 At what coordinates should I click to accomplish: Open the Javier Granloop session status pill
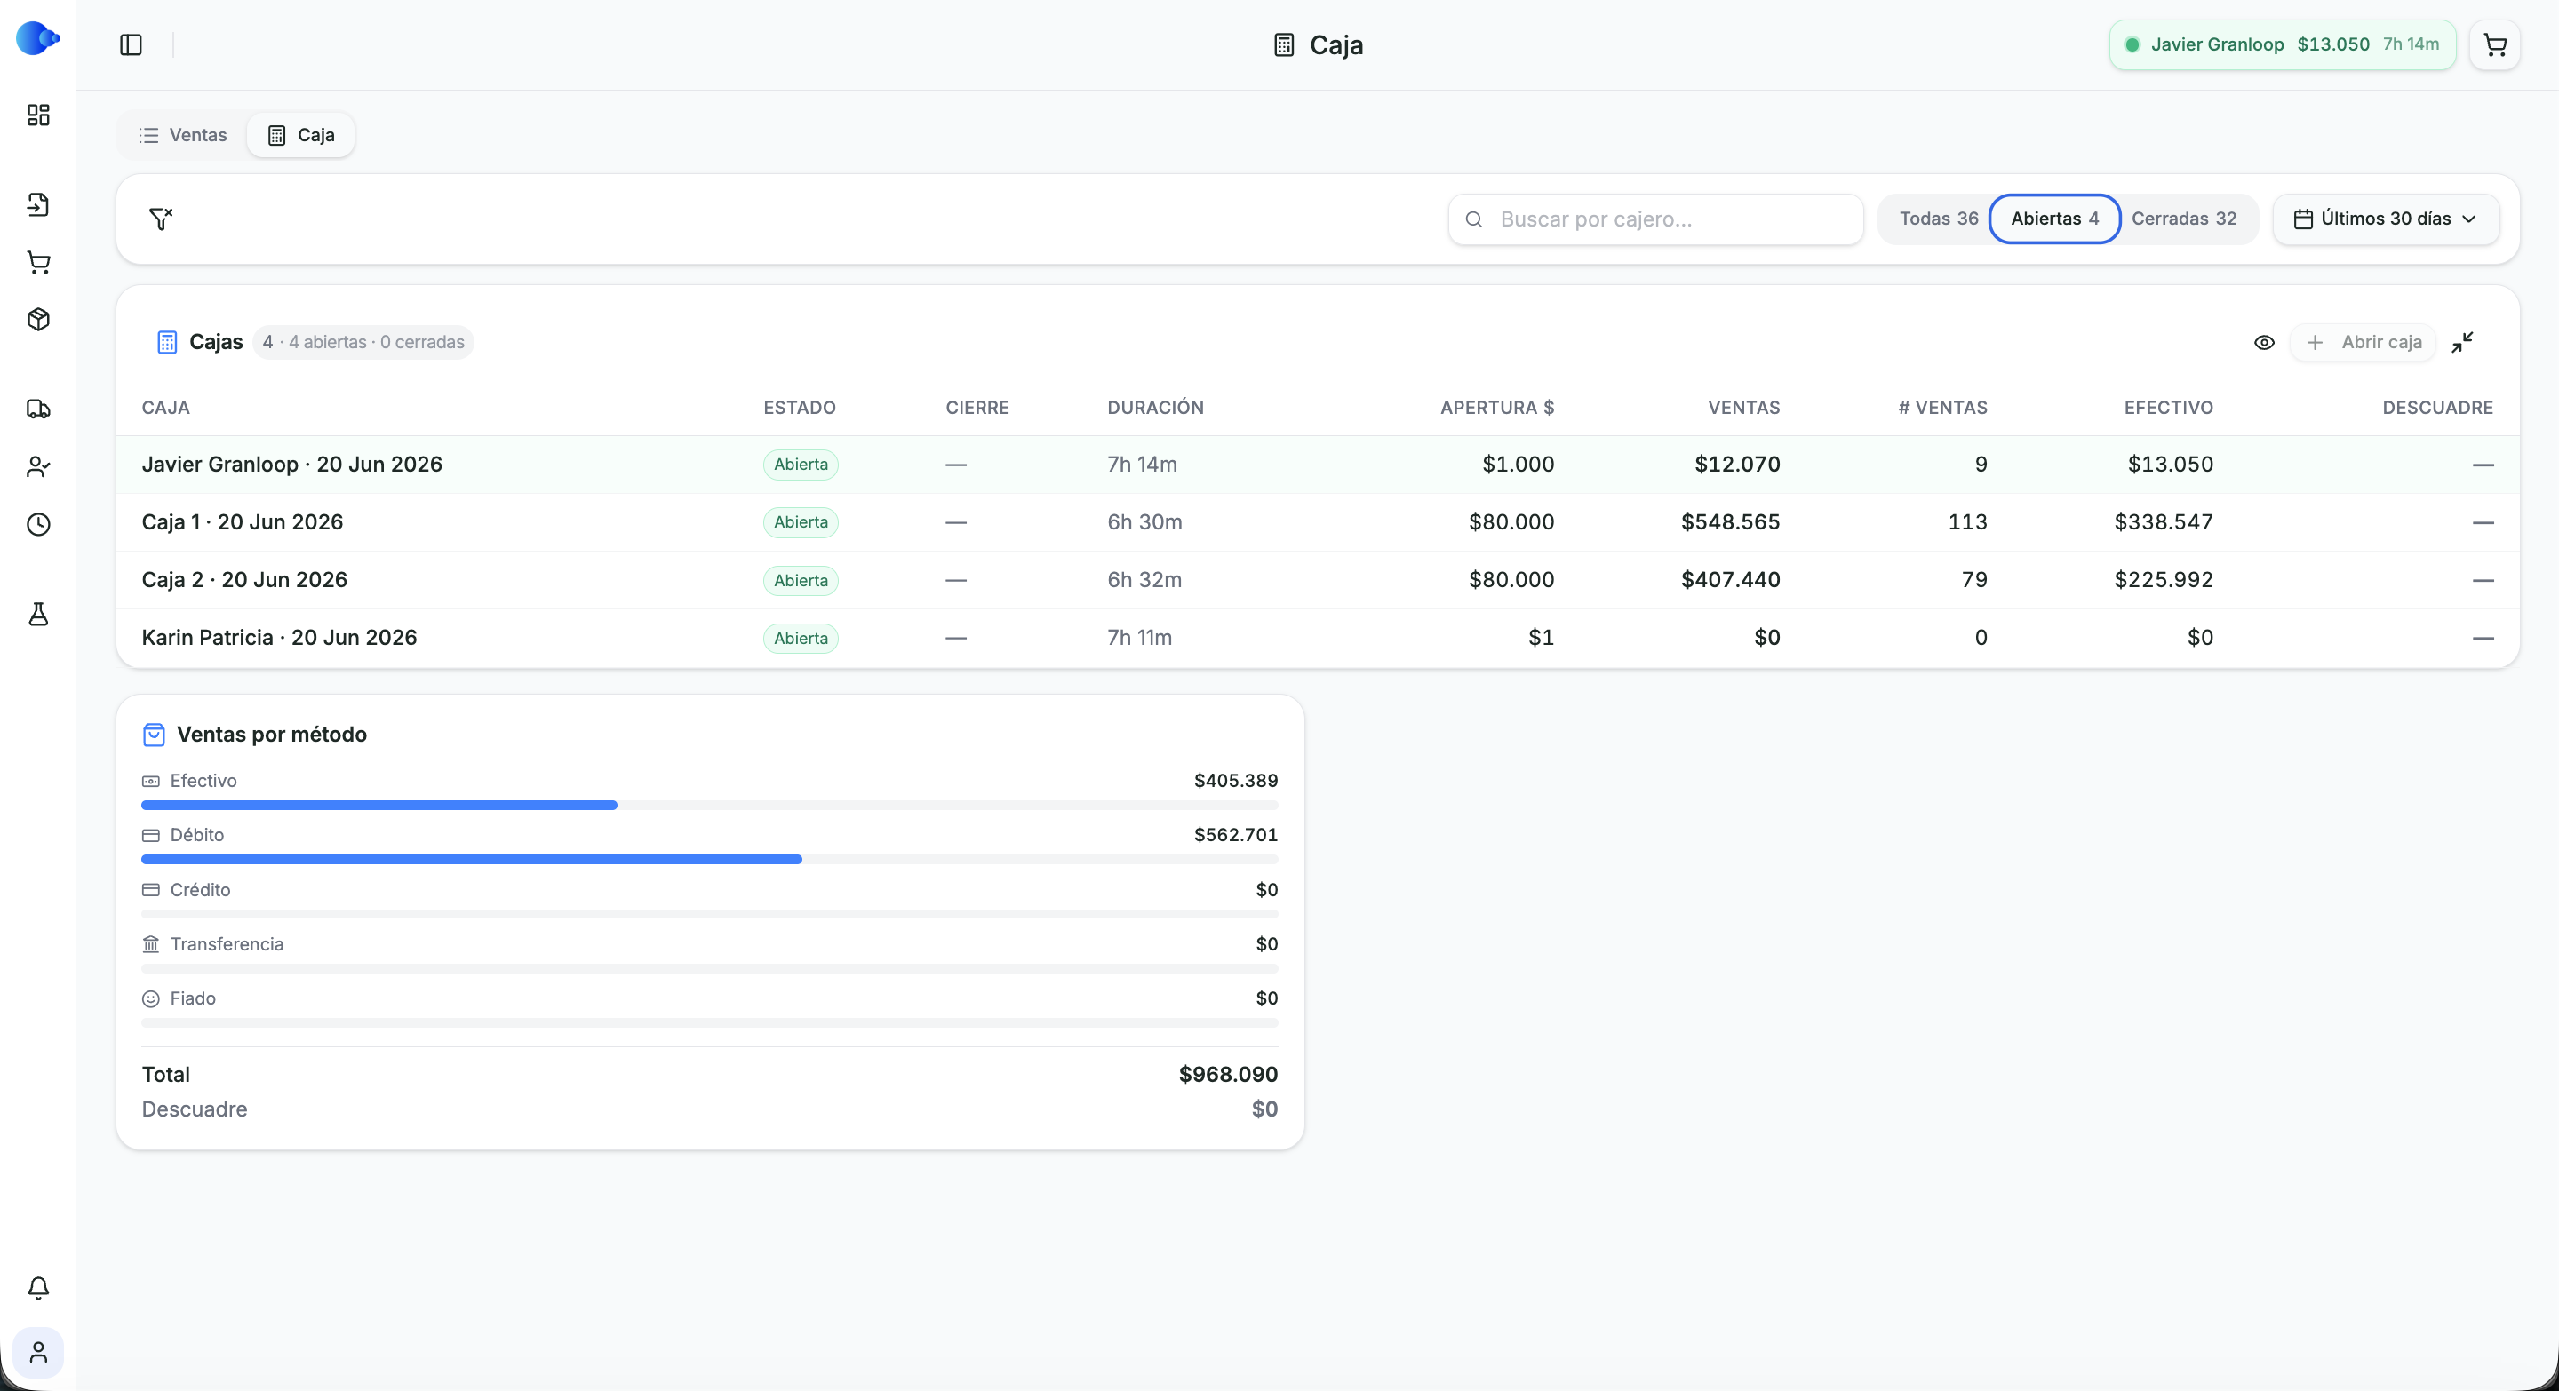coord(2282,44)
